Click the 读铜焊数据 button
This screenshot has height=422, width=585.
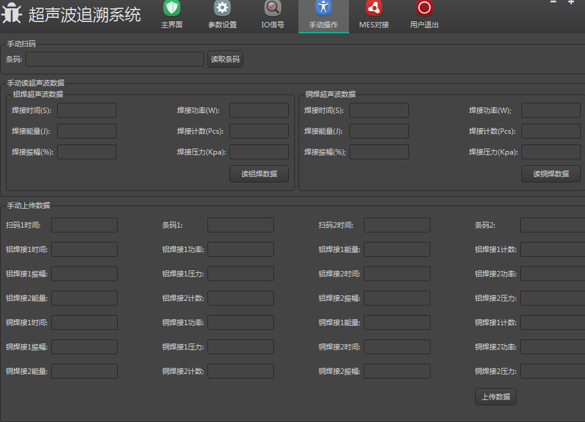tap(551, 174)
